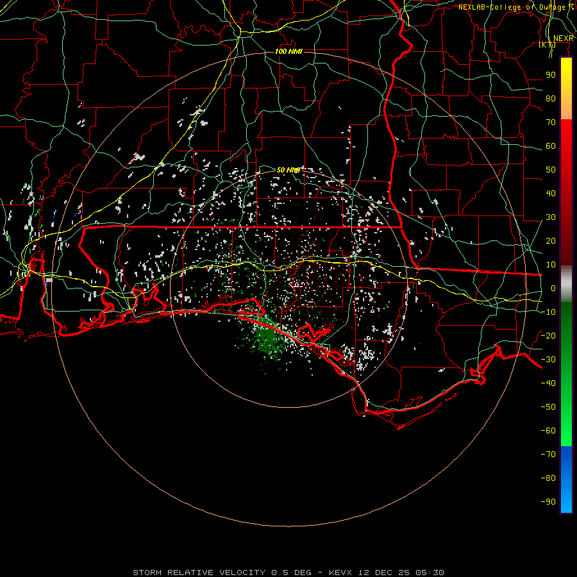This screenshot has height=577, width=577.
Task: Click the gray zero-velocity segment of color bar
Action: pos(566,284)
